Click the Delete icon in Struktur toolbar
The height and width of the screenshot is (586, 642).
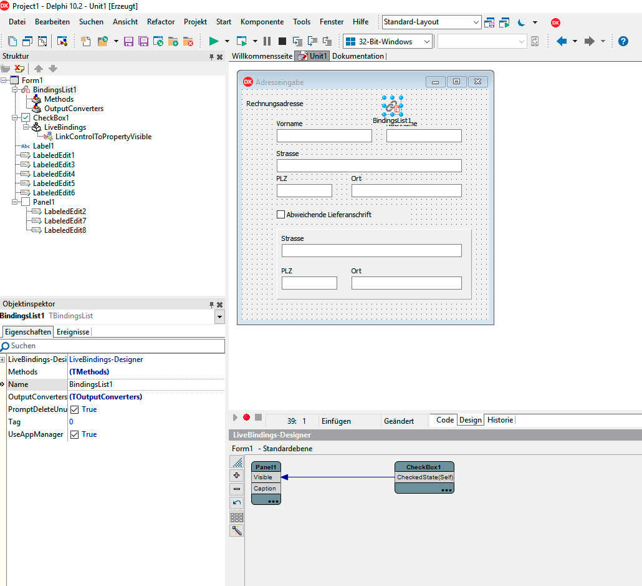tap(19, 69)
